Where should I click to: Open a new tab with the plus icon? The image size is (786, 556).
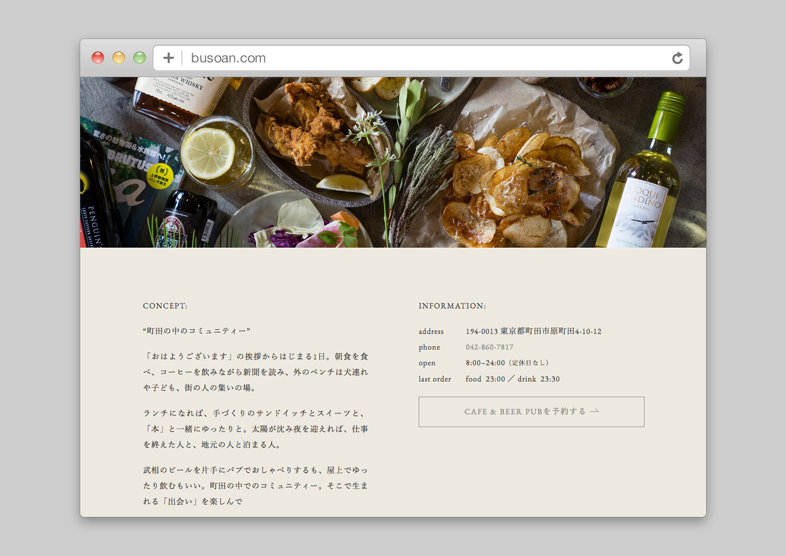coord(169,57)
